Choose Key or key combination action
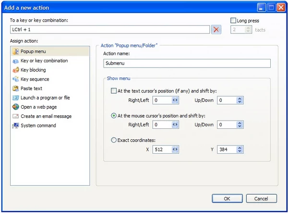Viewport: 288px width, 213px height. (50, 61)
